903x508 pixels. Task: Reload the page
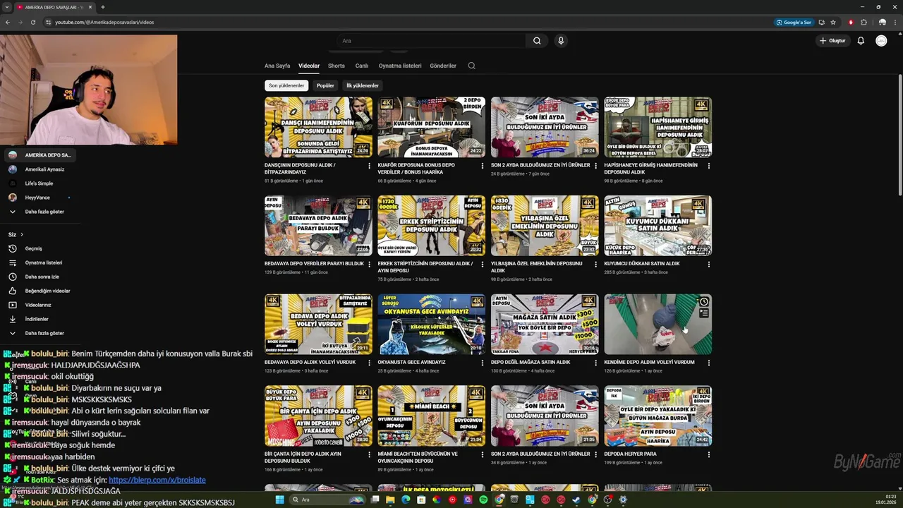pyautogui.click(x=32, y=22)
